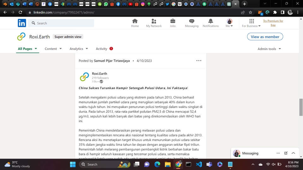Open the tab search chevron

tap(265, 4)
